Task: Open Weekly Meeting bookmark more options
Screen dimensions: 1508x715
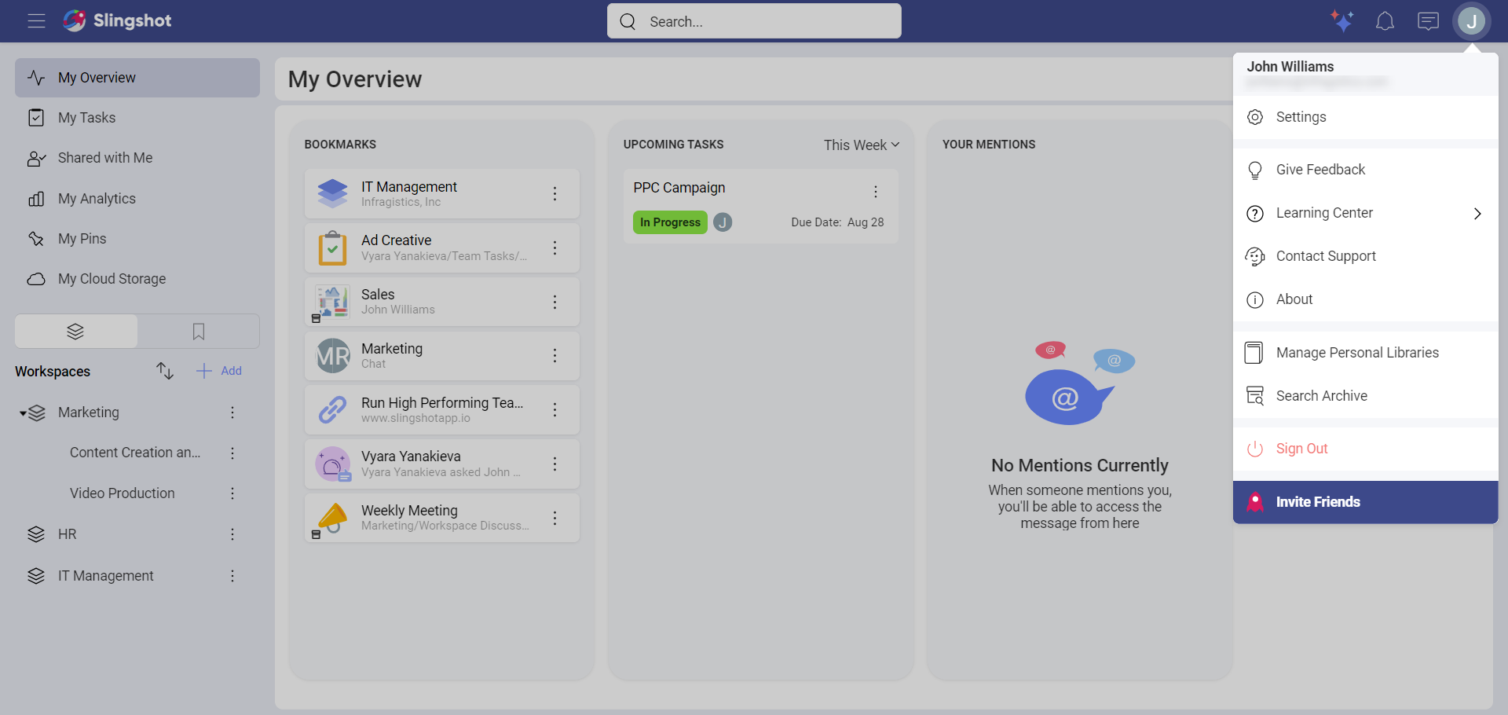Action: point(555,518)
